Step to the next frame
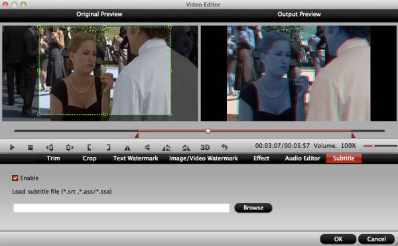Screen dimensions: 398x246 (69, 147)
